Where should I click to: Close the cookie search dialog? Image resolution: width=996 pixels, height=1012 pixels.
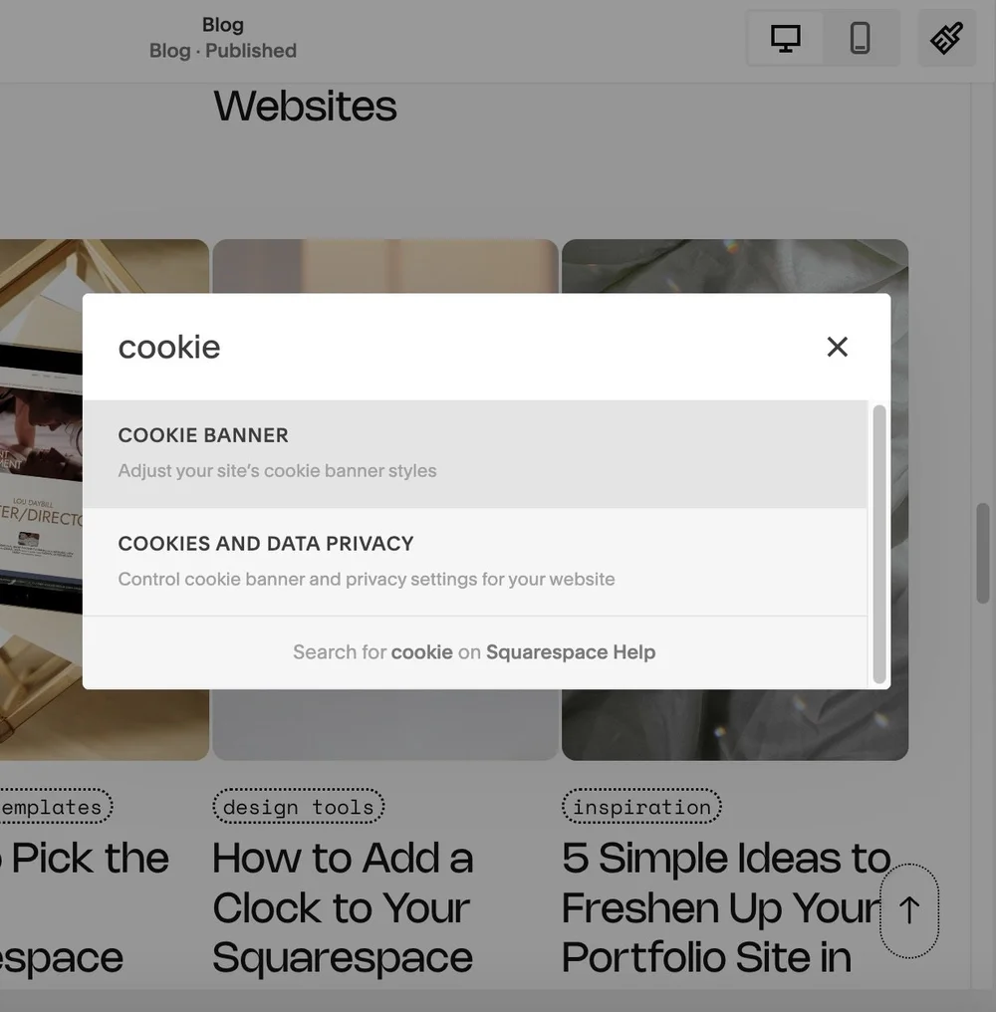pos(838,347)
